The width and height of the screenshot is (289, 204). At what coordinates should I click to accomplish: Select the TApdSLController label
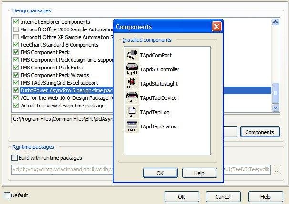coord(160,69)
